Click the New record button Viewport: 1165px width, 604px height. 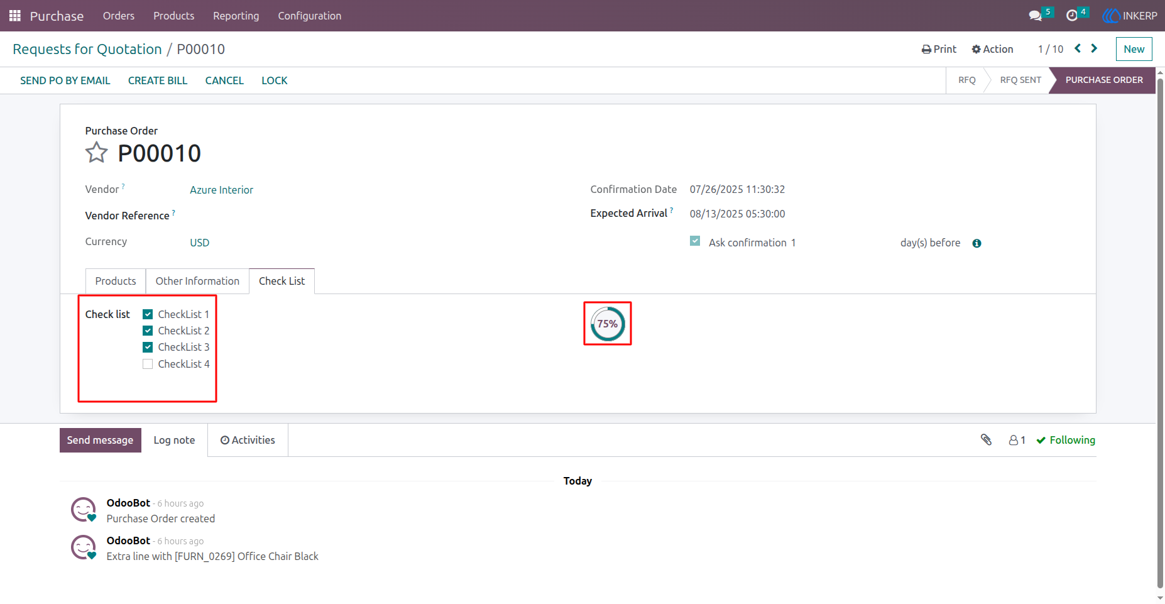1134,49
